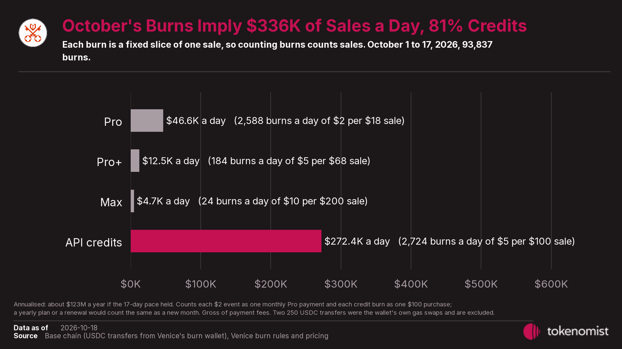This screenshot has height=349, width=622.
Task: Click the Pro+ category label
Action: [x=109, y=162]
